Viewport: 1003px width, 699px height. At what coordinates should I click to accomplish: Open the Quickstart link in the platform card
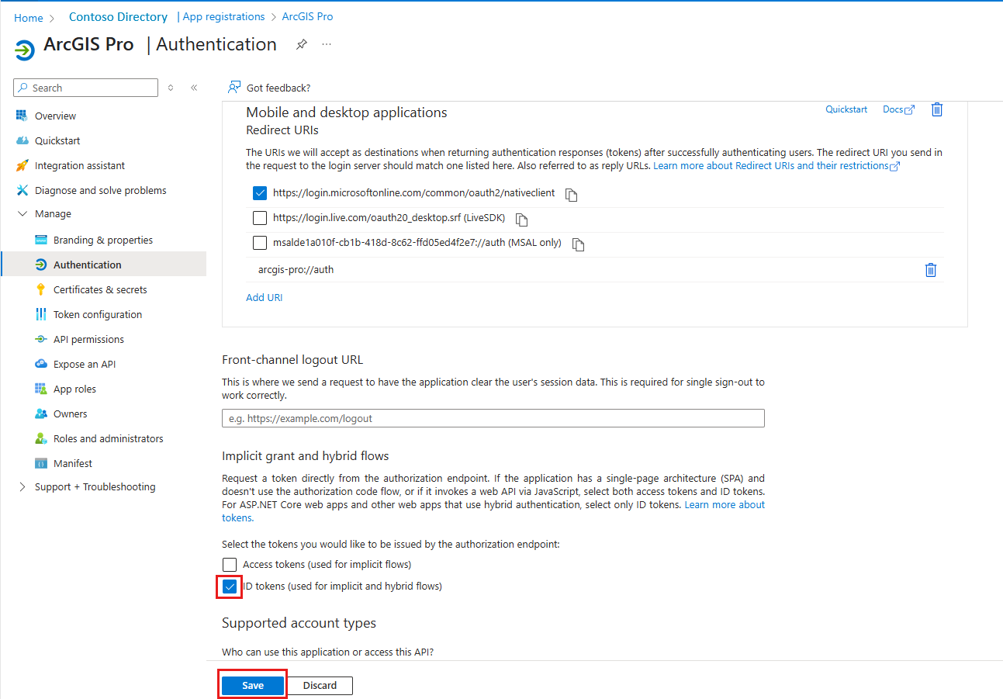846,109
